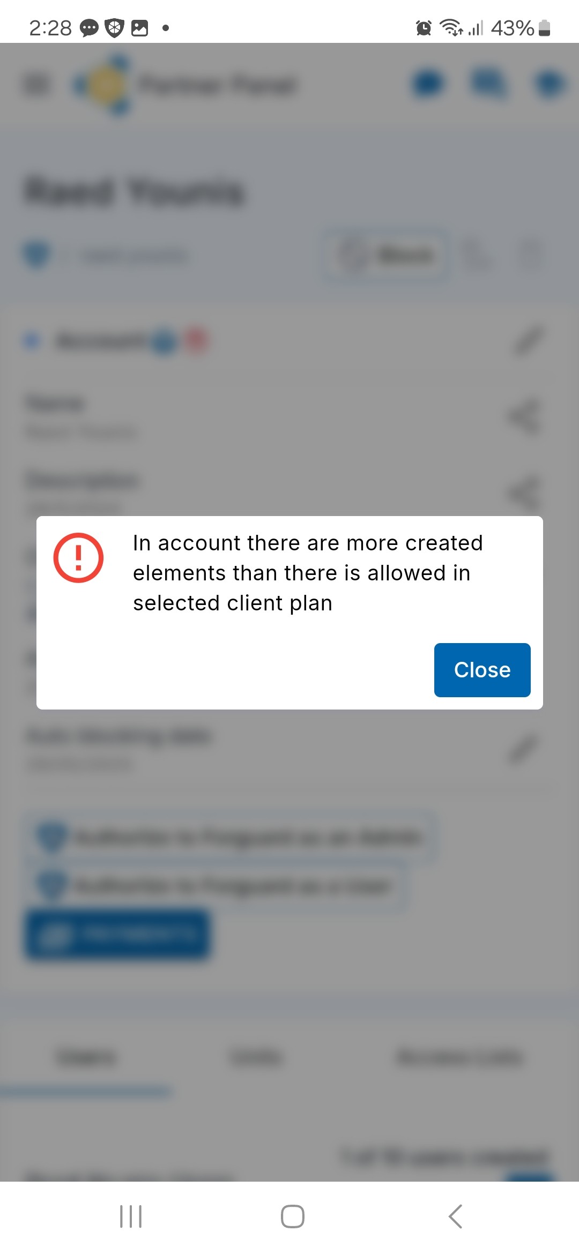This screenshot has height=1254, width=579.
Task: Click the rightmost blue header icon
Action: pos(550,84)
